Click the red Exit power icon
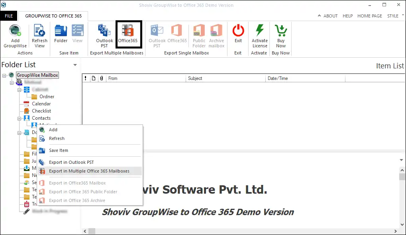406x235 pixels. click(238, 30)
